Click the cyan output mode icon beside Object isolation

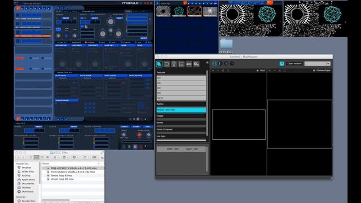pos(281,64)
